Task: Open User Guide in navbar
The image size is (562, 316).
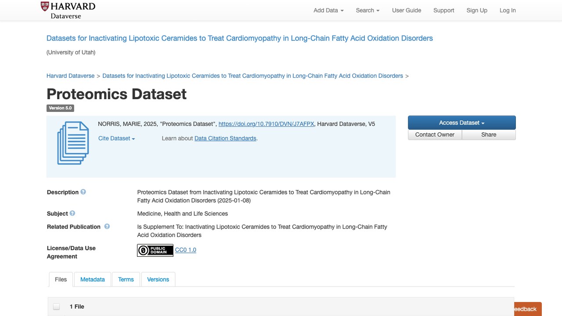Action: [x=407, y=11]
